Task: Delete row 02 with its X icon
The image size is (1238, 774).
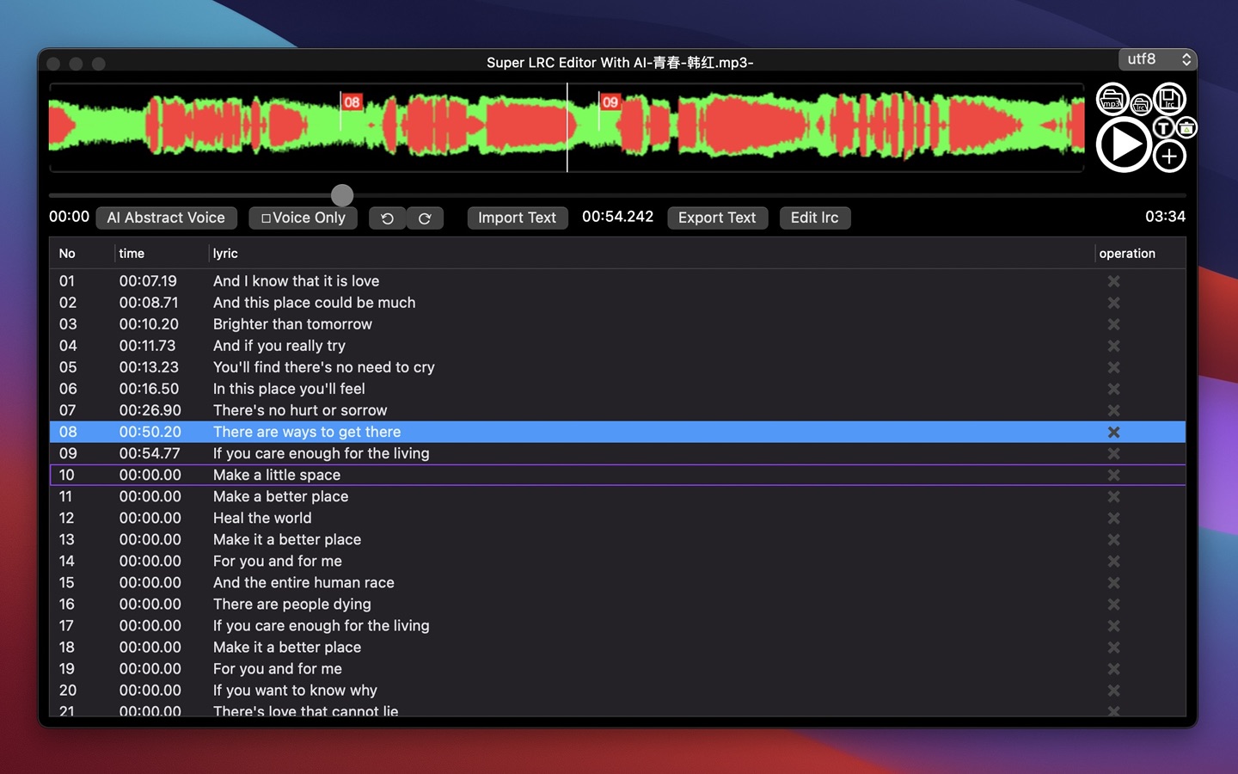Action: (x=1113, y=303)
